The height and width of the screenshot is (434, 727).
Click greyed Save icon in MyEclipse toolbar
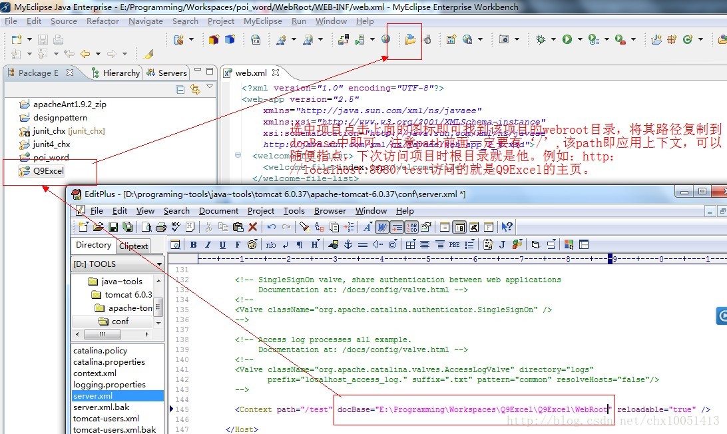[43, 39]
